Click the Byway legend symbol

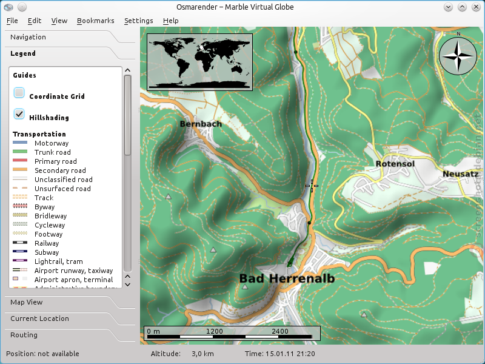pos(20,206)
